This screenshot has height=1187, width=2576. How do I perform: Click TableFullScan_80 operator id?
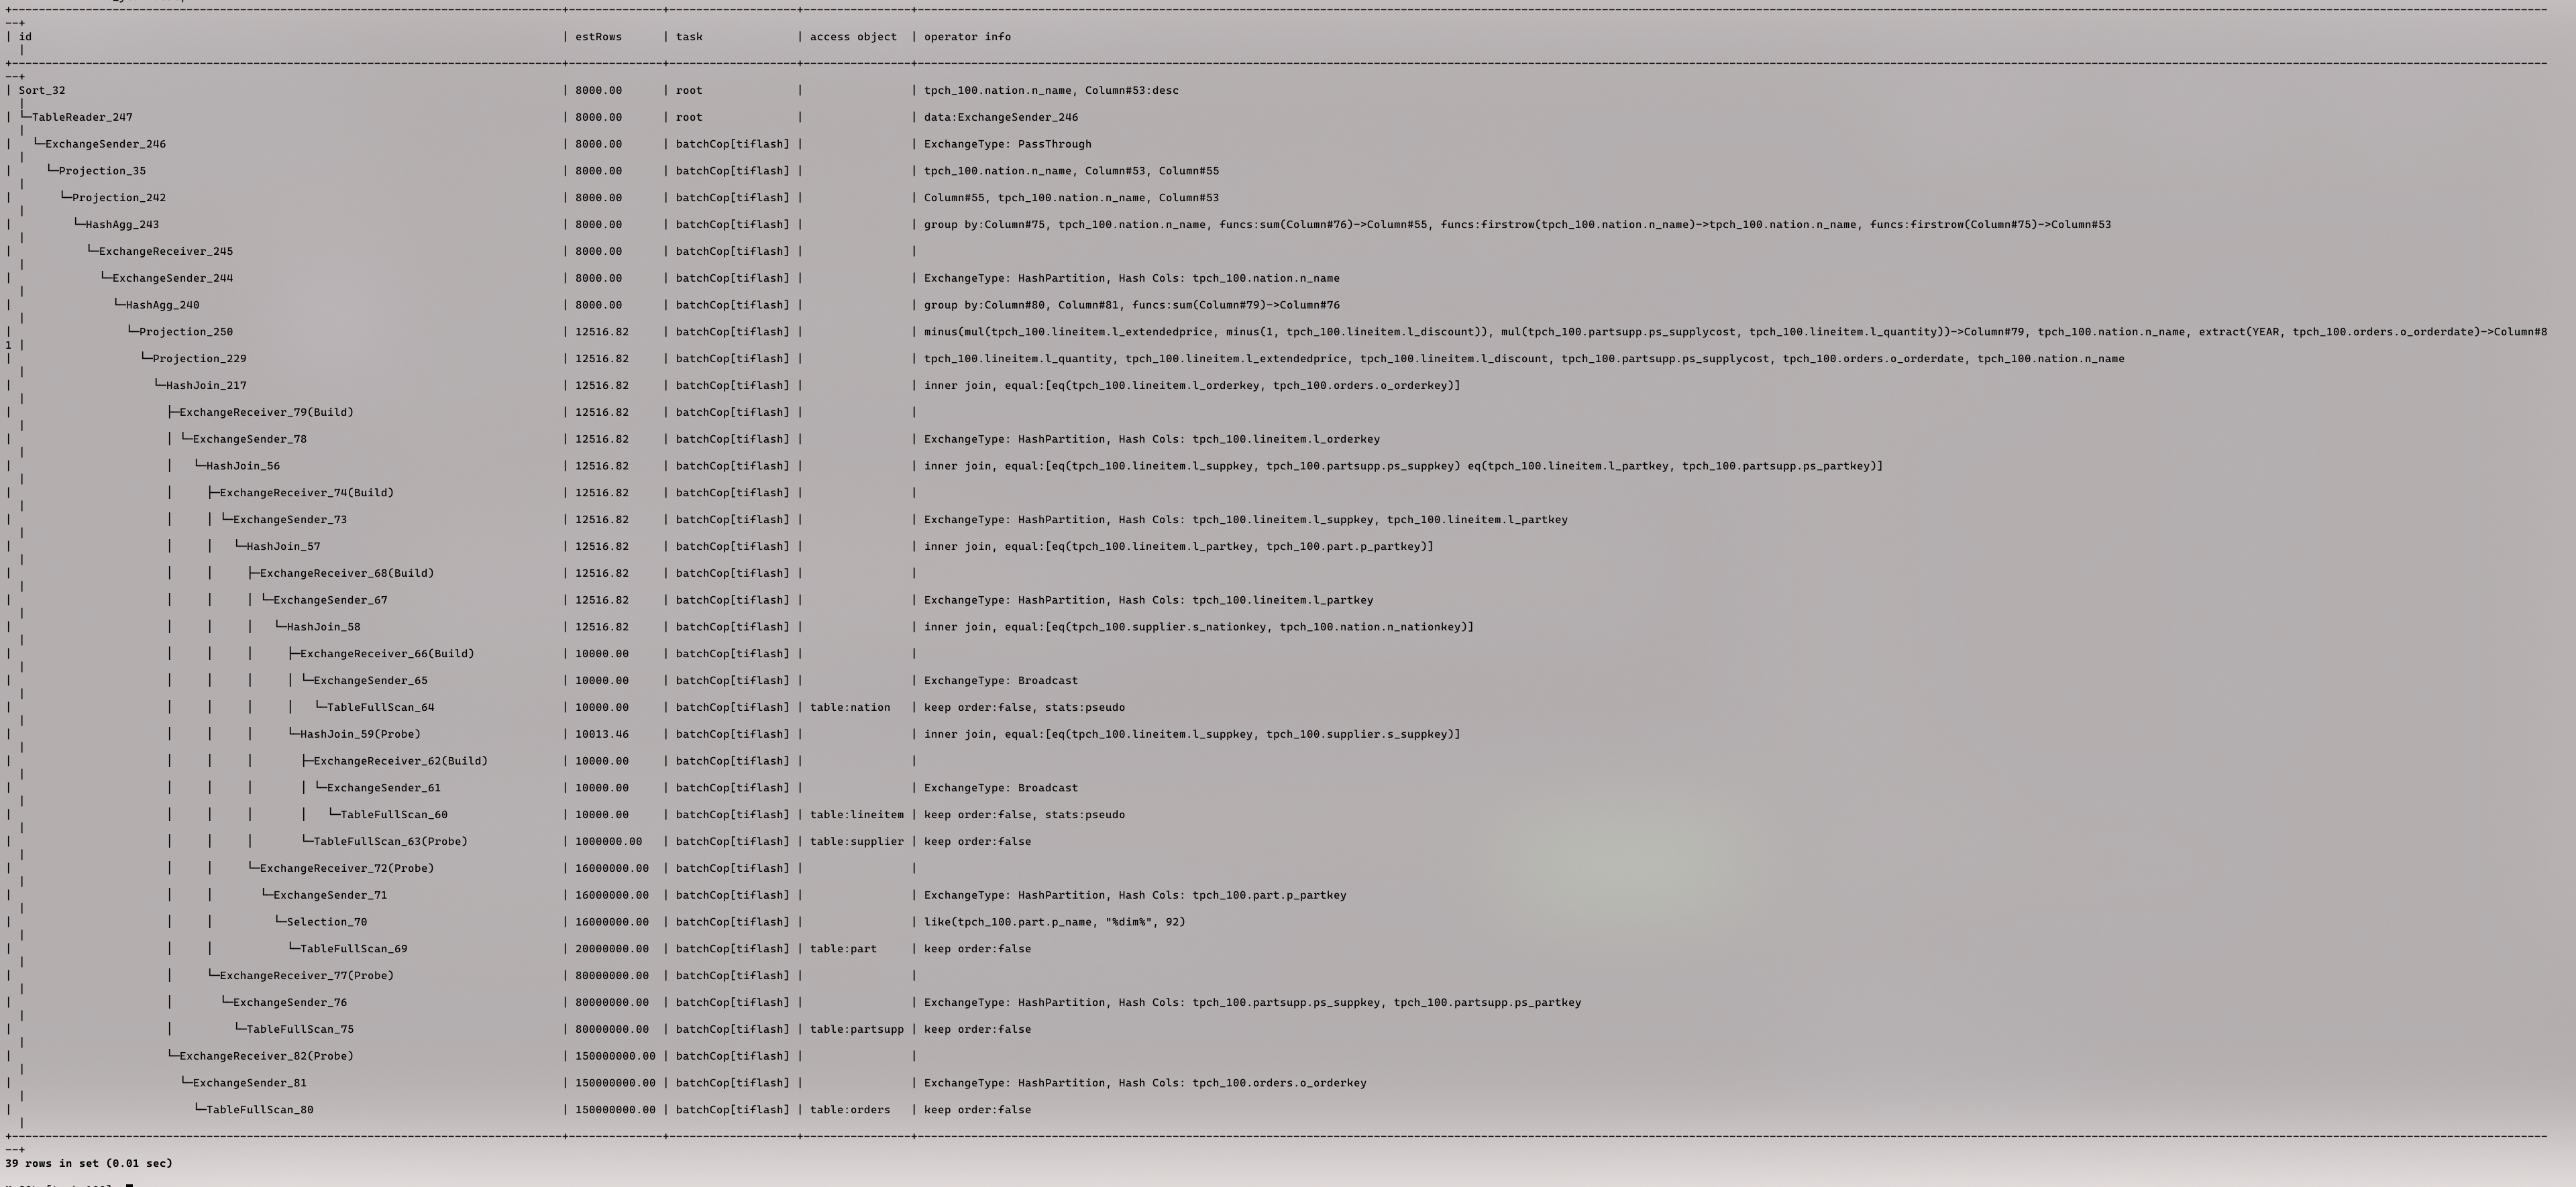[x=260, y=1110]
